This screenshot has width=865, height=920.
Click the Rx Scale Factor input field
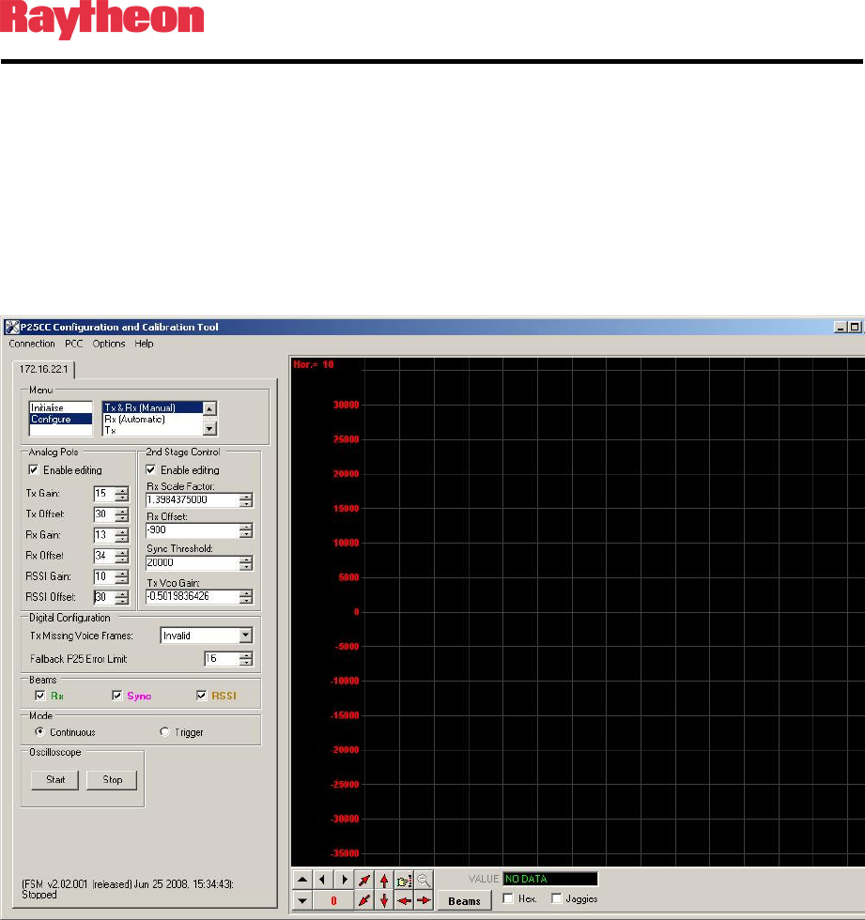[193, 499]
